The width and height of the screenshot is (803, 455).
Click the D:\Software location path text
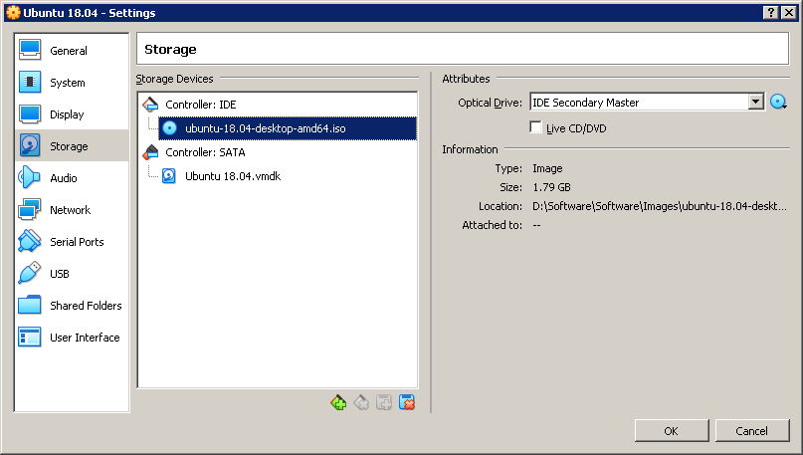click(x=659, y=206)
